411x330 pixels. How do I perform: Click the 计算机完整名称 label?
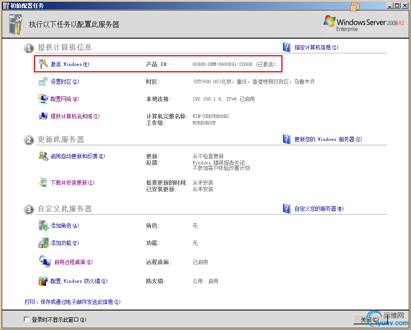coord(167,116)
